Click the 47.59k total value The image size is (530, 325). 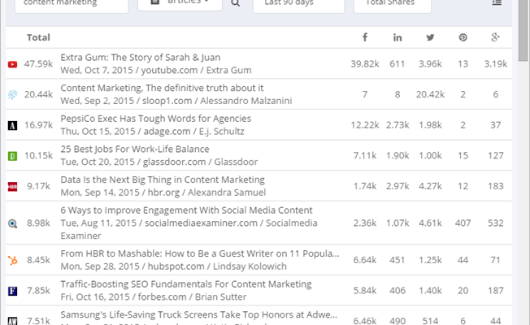click(x=38, y=64)
